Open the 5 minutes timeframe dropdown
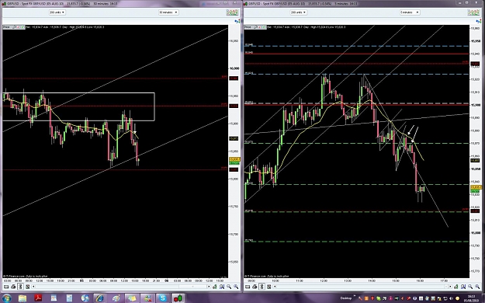This screenshot has height=303, width=485. 410,12
